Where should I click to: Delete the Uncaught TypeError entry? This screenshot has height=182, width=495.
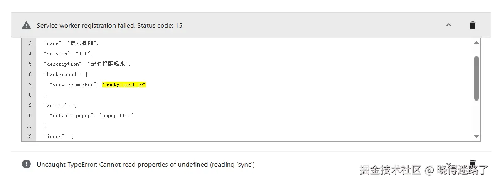[x=473, y=163]
